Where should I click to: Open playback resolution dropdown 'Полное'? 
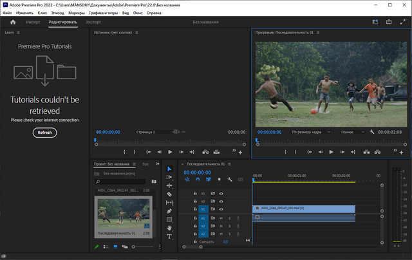[x=352, y=132]
